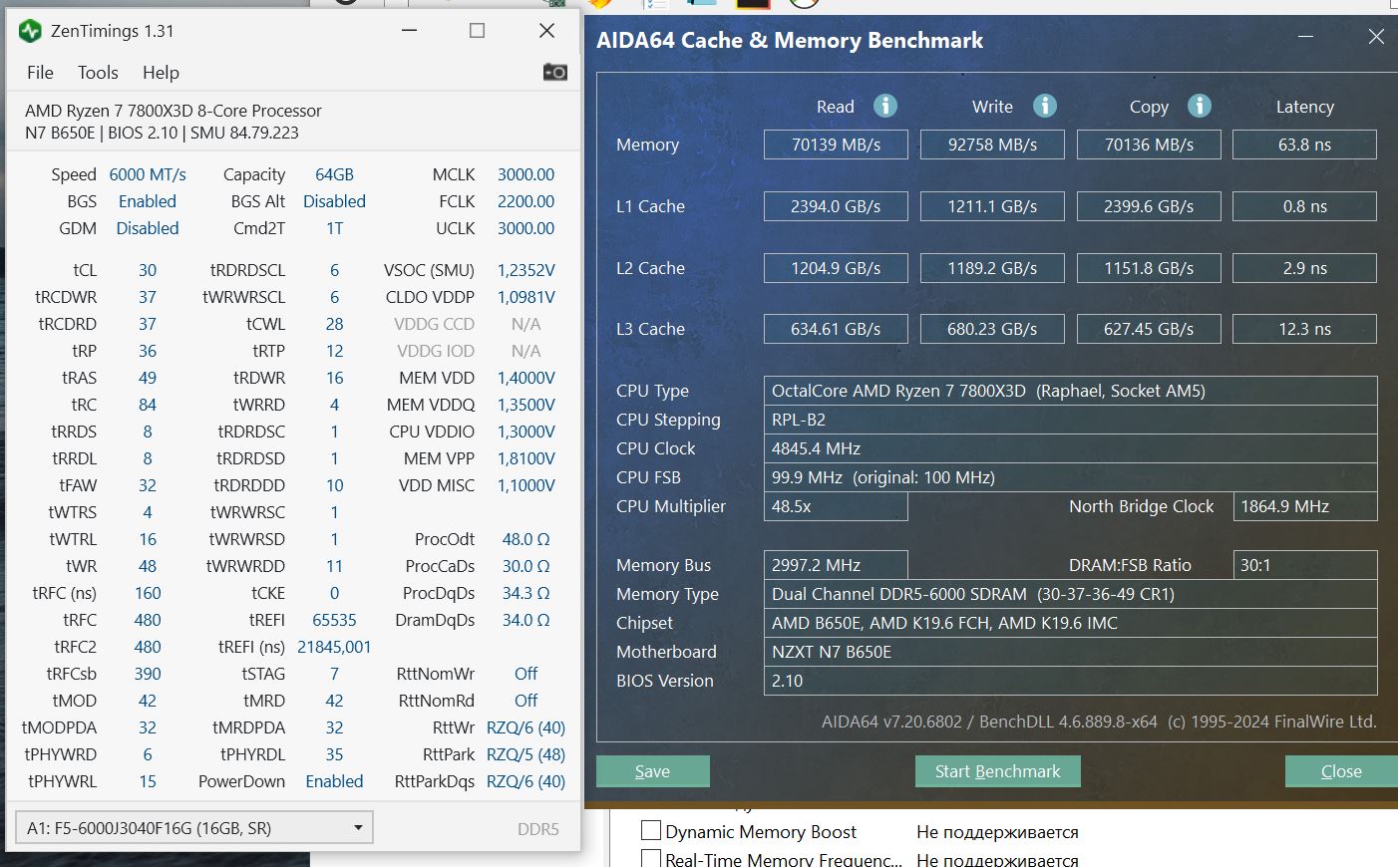This screenshot has height=867, width=1398.
Task: Click the Cmd2T value 1T
Action: click(334, 228)
